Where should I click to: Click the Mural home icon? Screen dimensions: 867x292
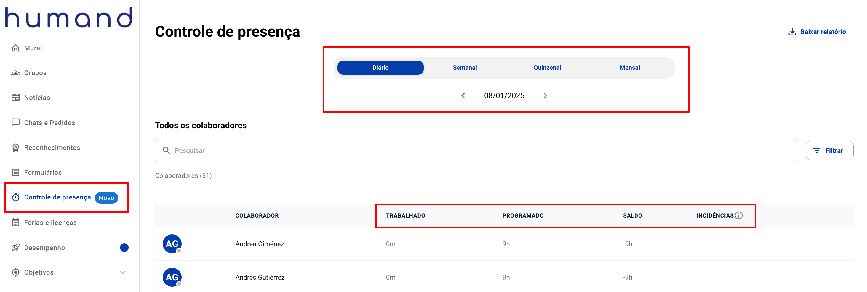[x=15, y=48]
